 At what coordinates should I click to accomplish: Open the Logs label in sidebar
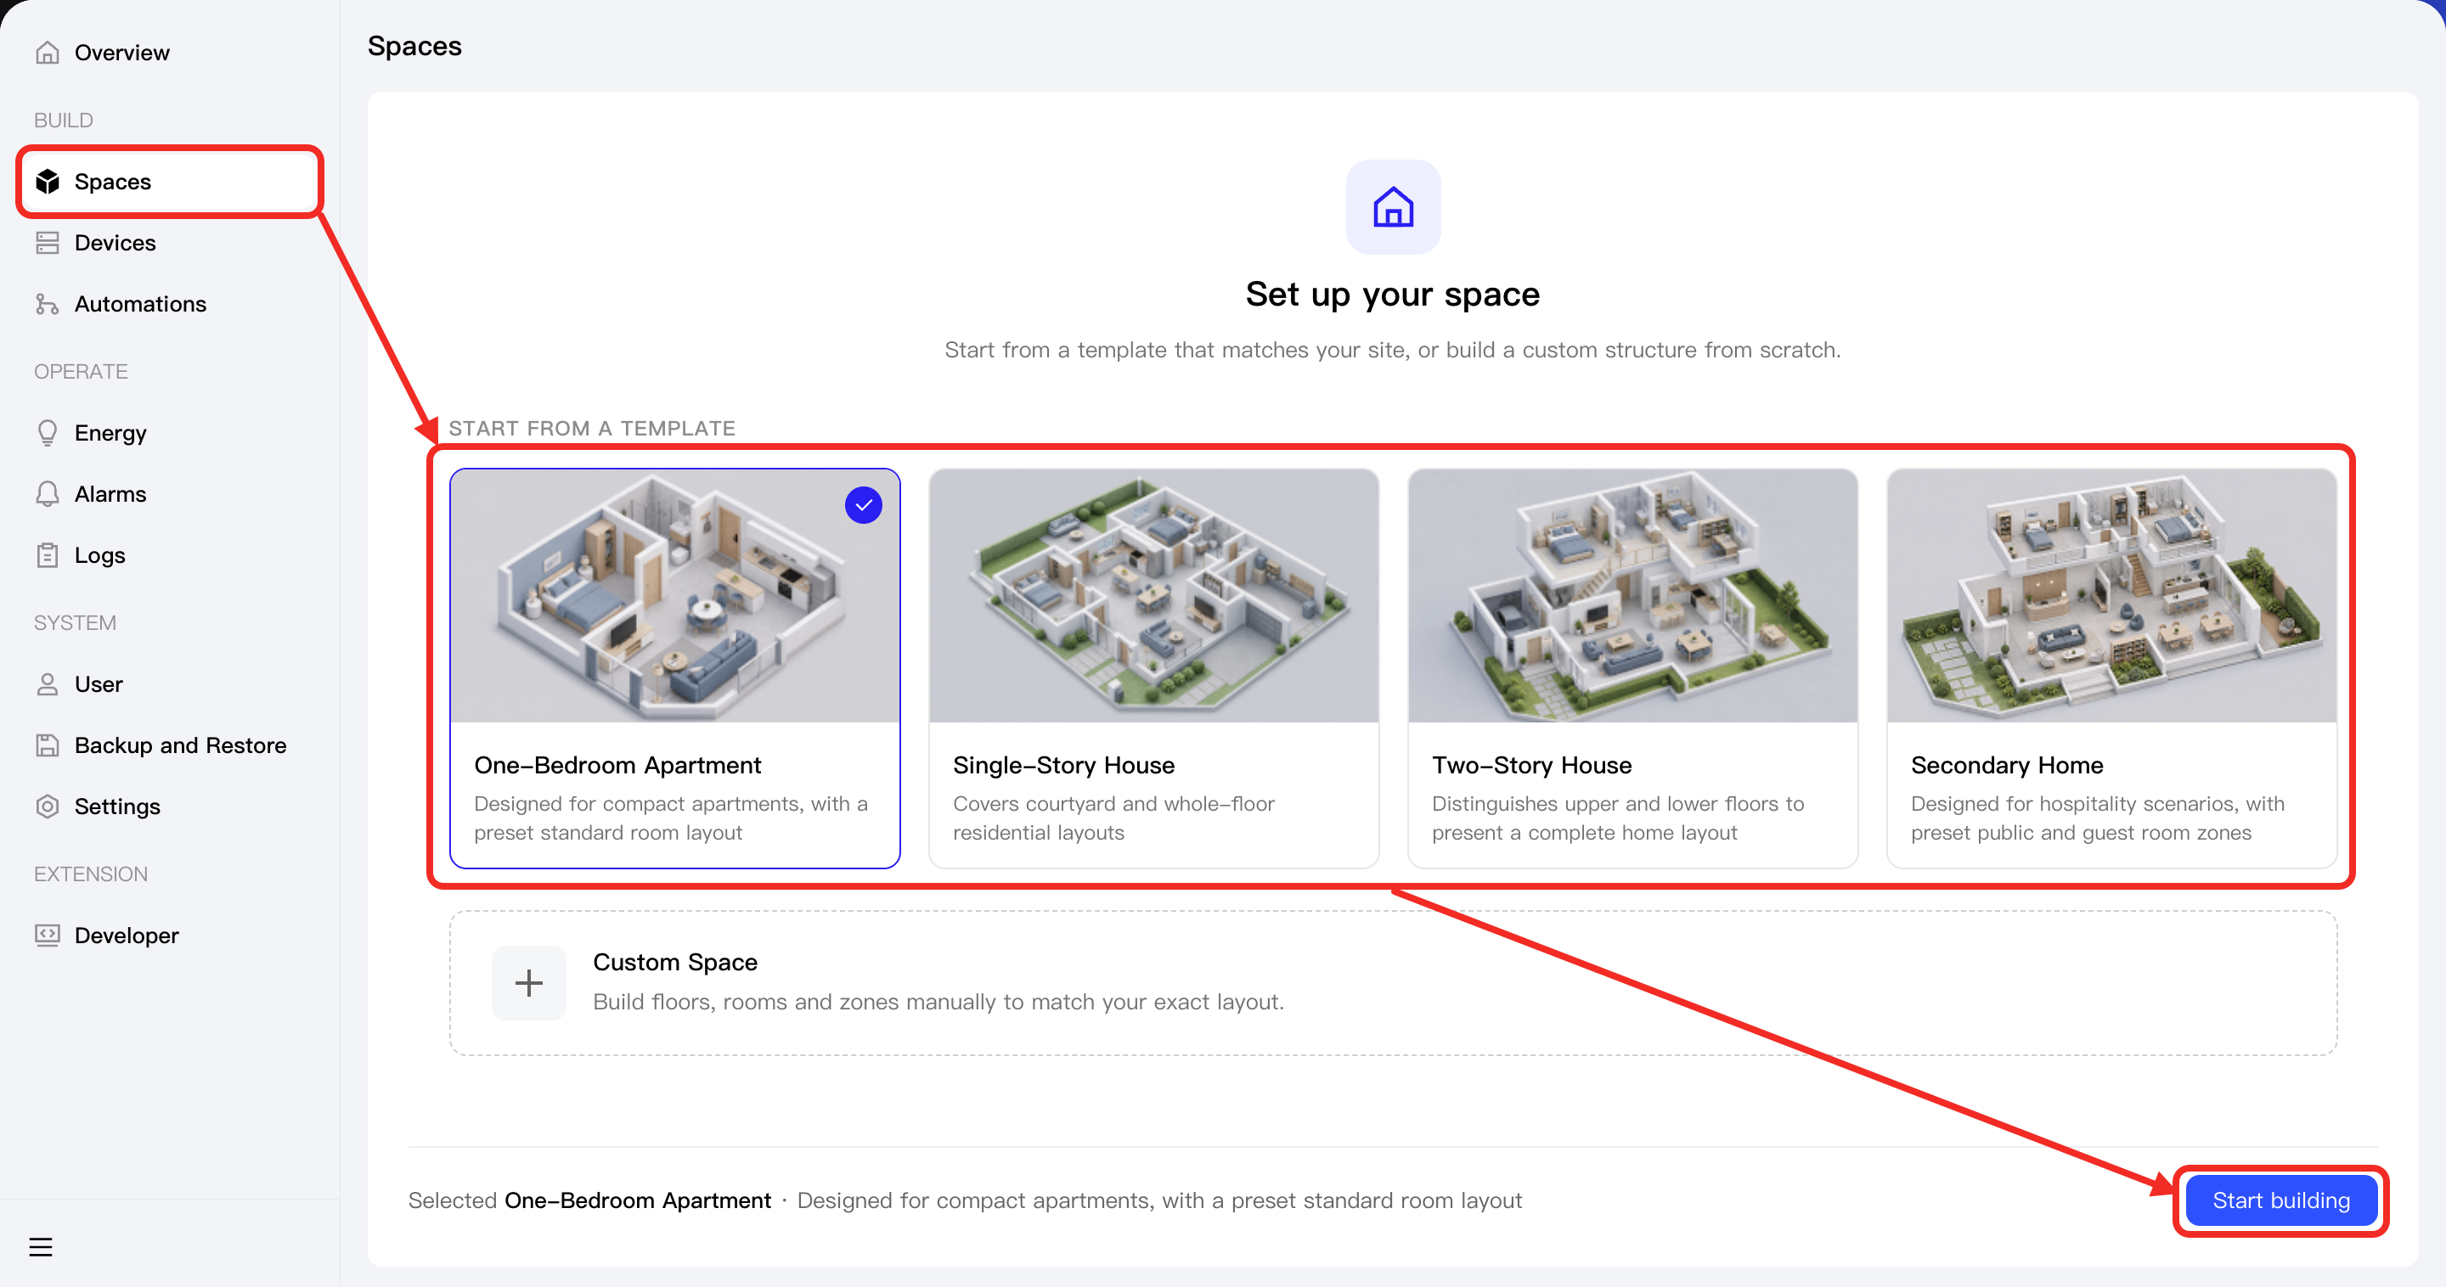[x=99, y=555]
